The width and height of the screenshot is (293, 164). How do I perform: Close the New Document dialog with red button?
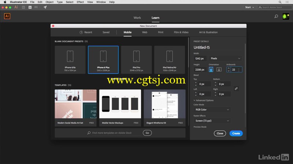click(x=53, y=26)
